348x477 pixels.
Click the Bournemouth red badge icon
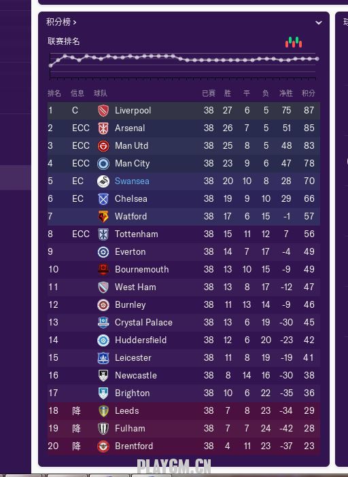point(103,270)
